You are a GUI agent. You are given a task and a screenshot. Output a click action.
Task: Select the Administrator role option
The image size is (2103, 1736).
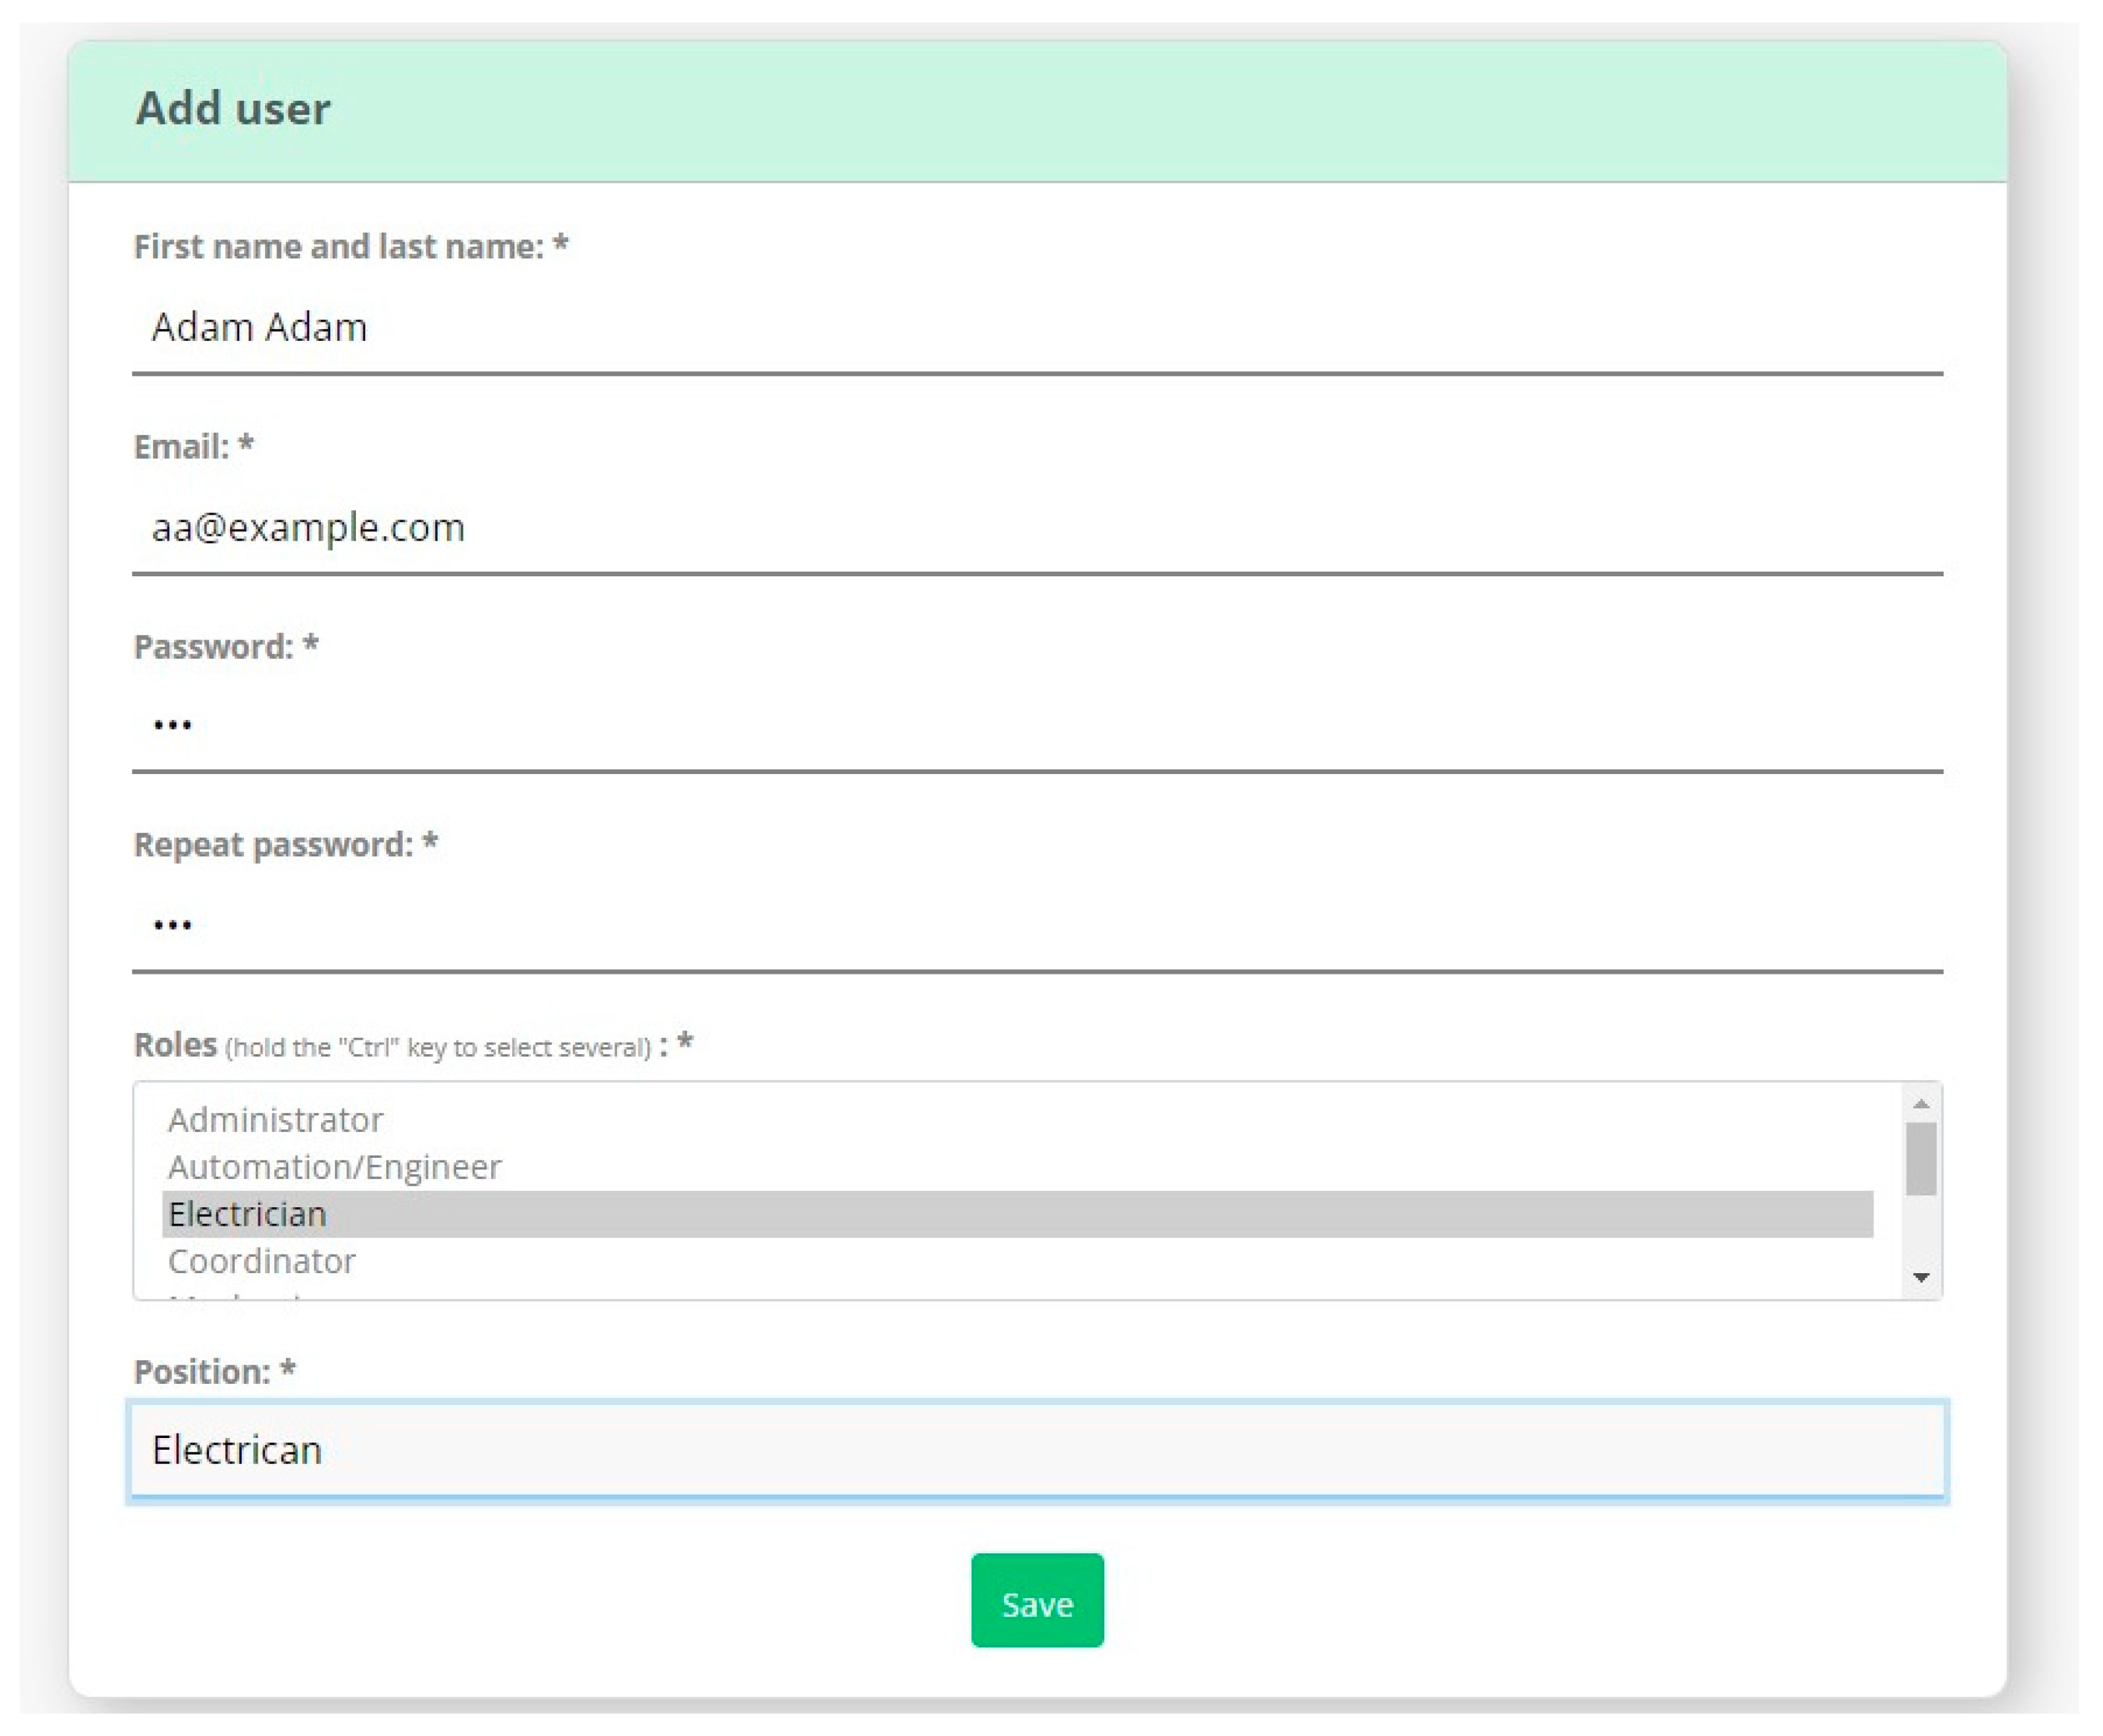[x=276, y=1120]
